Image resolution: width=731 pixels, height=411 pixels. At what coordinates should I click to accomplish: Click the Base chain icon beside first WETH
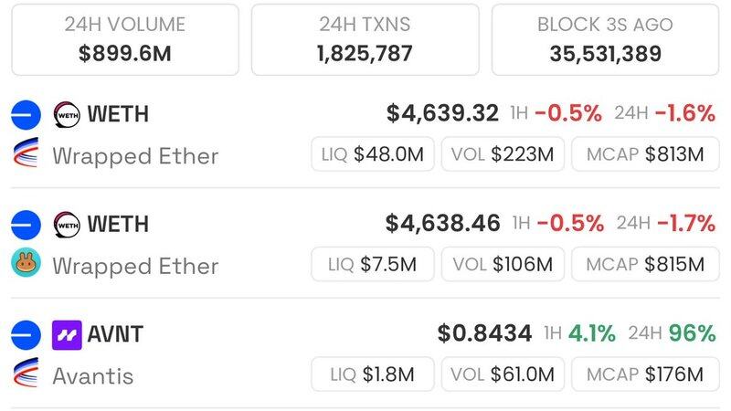point(26,115)
